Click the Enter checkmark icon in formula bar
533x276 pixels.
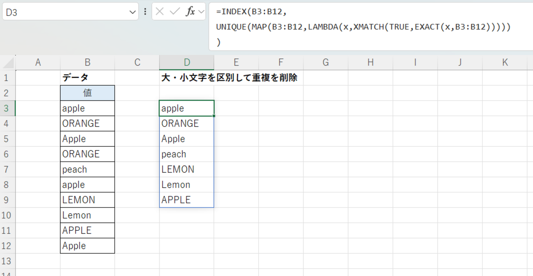pos(175,12)
